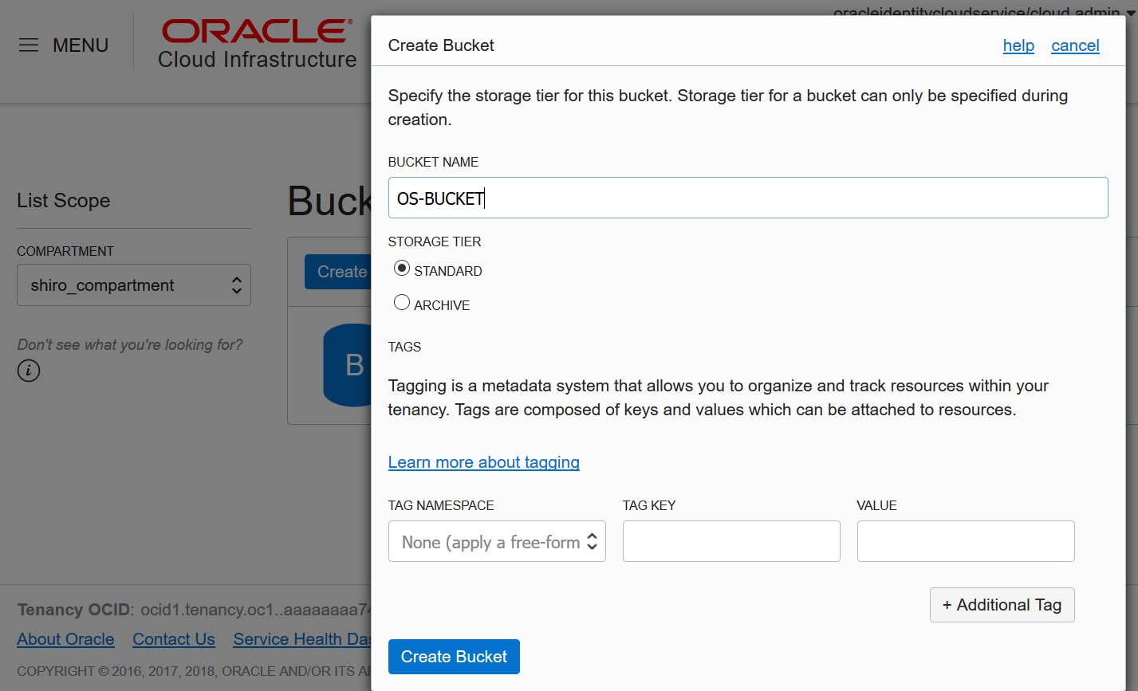Cancel the Create Bucket dialog
Viewport: 1138px width, 691px height.
[x=1075, y=45]
